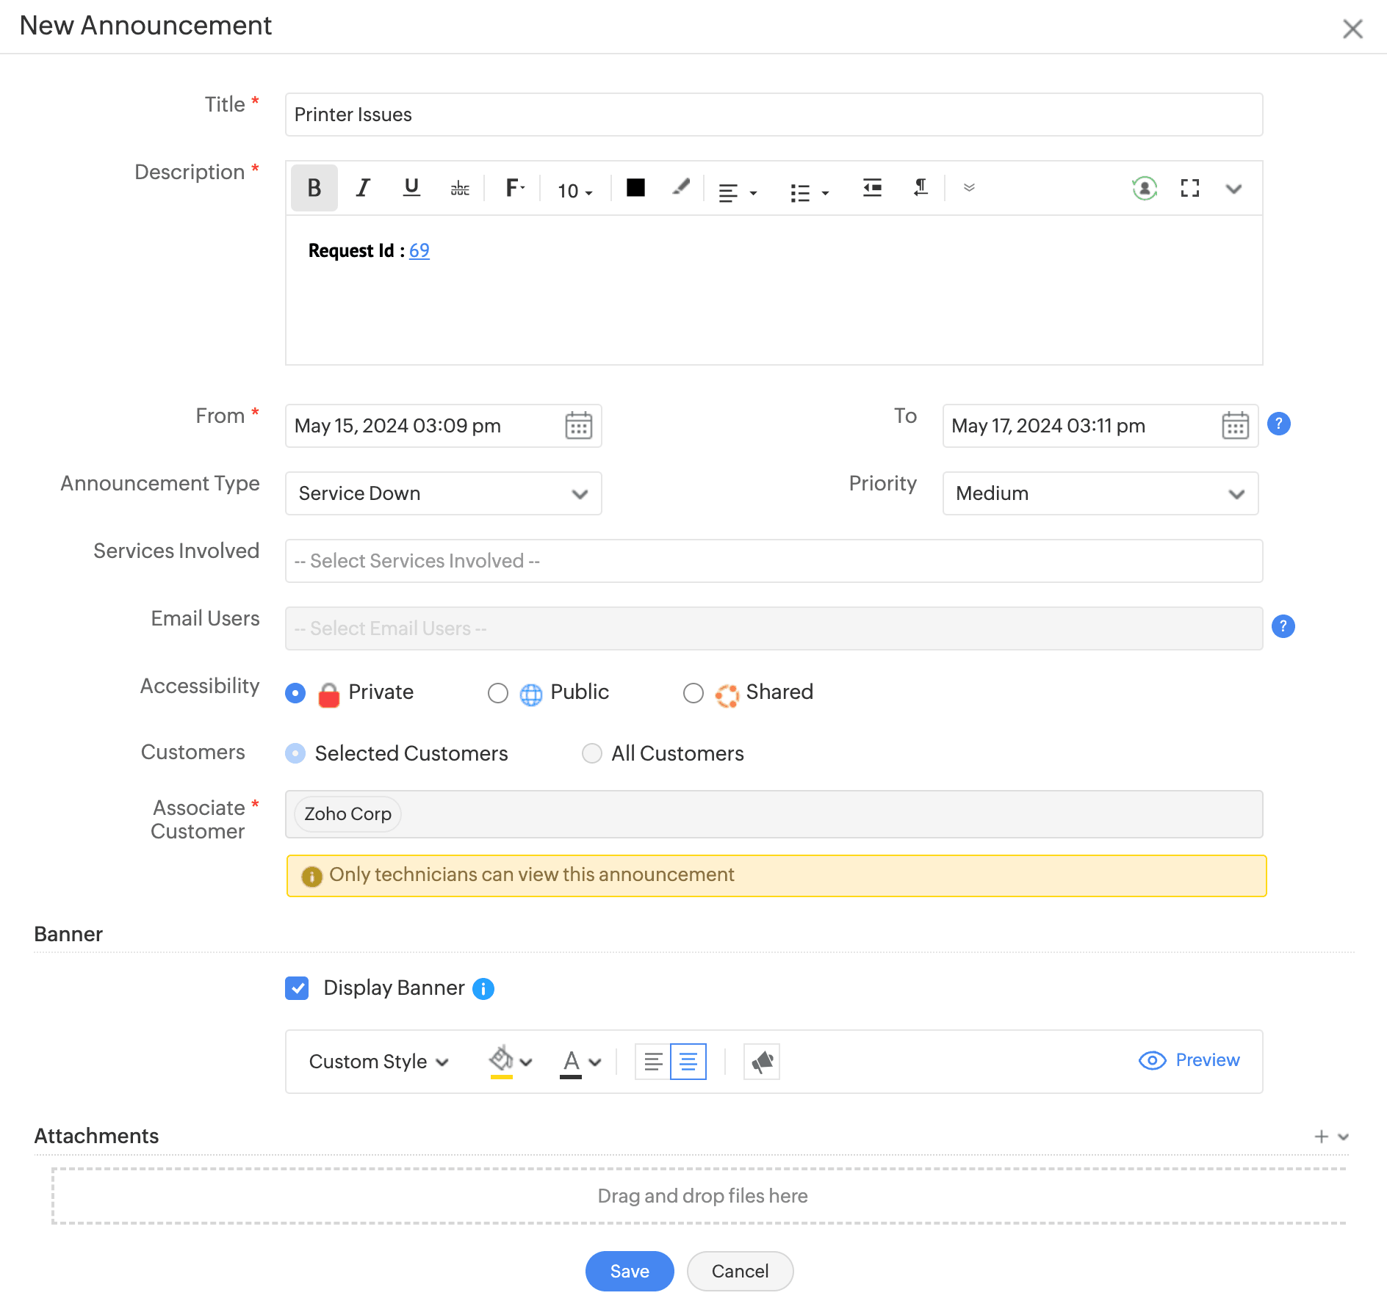
Task: Open the Priority dropdown
Action: [1100, 493]
